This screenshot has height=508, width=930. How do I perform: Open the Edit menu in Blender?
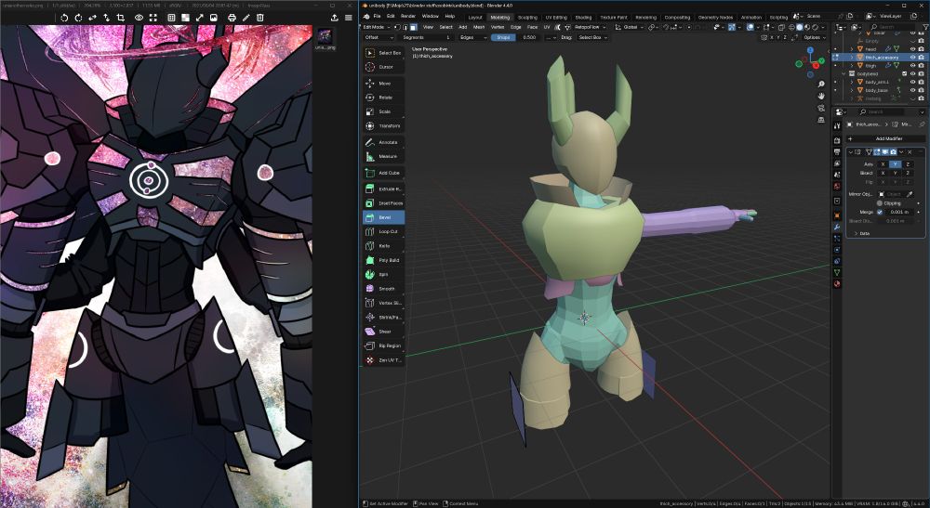pos(391,16)
